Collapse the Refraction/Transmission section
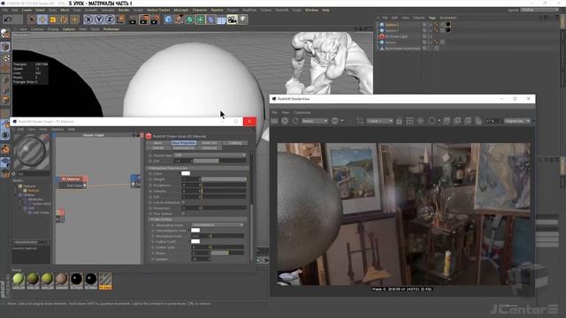566x318 pixels. pyautogui.click(x=149, y=168)
